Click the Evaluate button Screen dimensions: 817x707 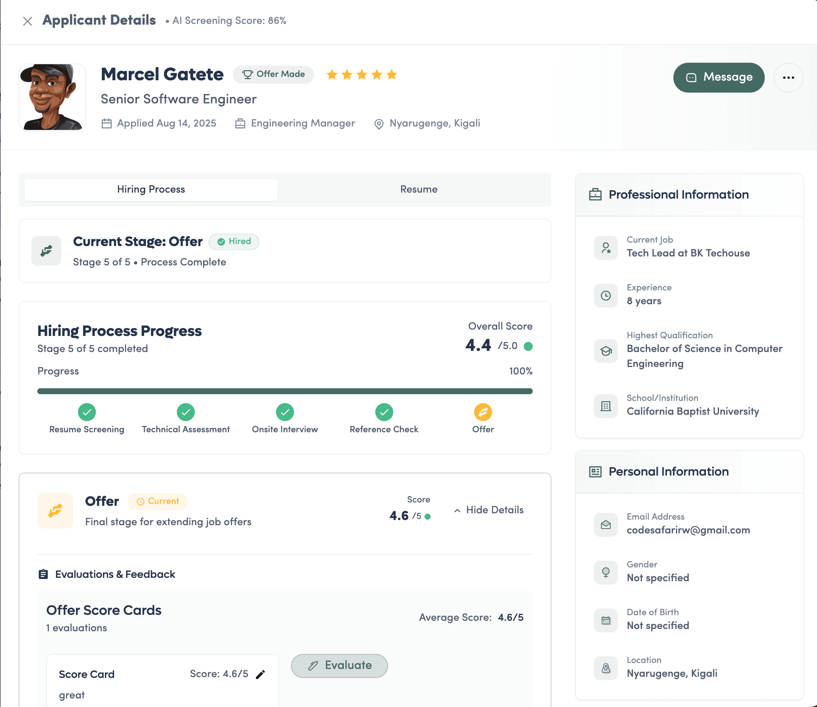click(x=339, y=666)
